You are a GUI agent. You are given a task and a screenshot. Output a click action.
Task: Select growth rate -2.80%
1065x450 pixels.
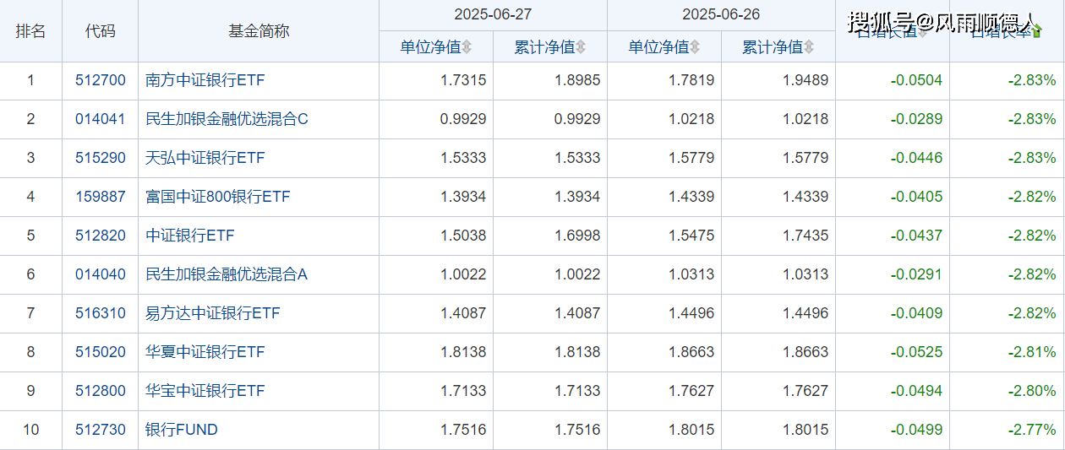[1032, 392]
